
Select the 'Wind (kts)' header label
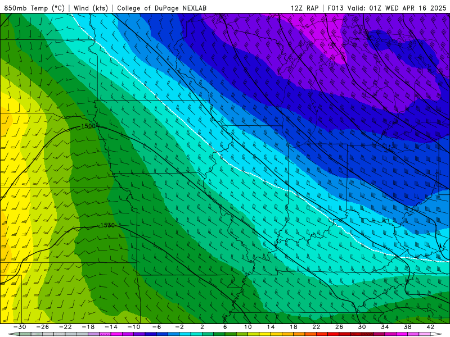point(91,8)
